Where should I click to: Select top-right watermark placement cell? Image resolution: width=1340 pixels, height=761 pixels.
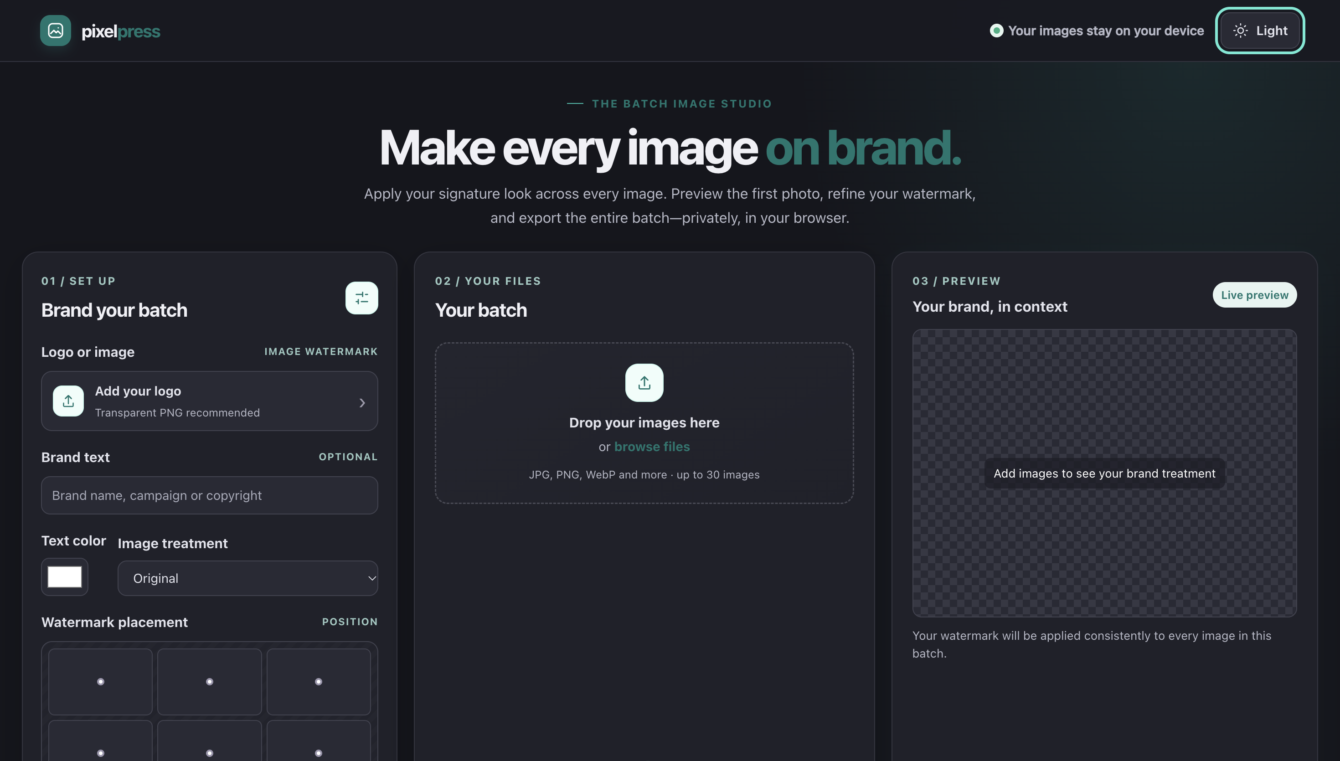[x=319, y=682]
